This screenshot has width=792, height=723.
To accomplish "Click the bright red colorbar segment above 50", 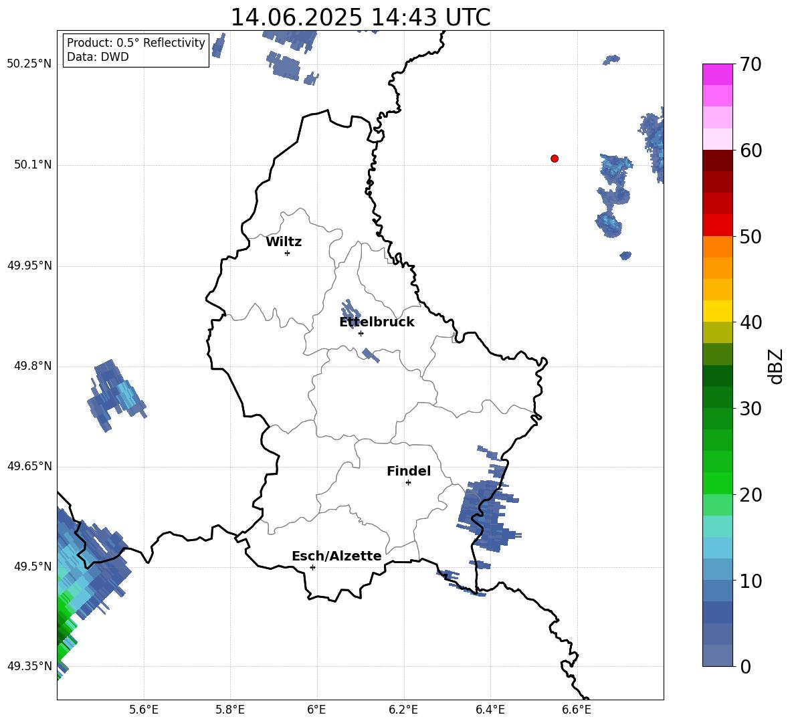I will coord(717,225).
